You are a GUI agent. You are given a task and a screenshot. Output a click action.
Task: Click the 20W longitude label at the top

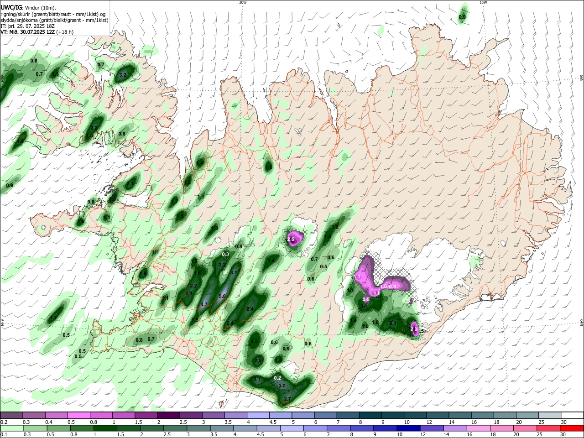coord(243,2)
